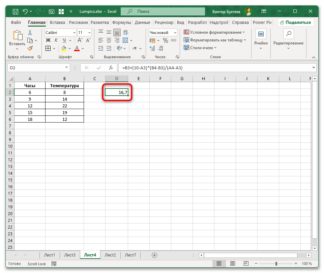Expand the formula bar
This screenshot has width=324, height=273.
(314, 67)
